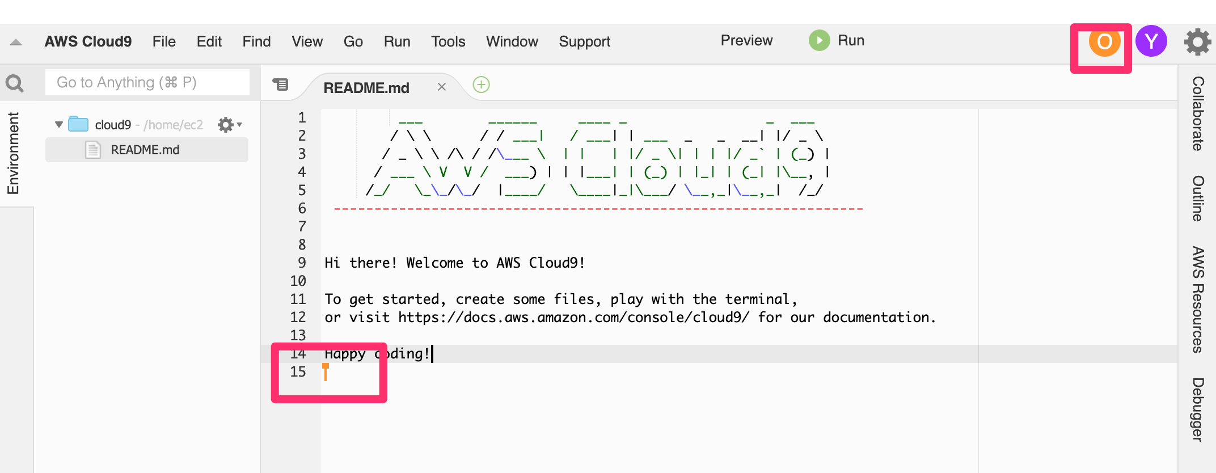1216x473 pixels.
Task: Click the text 'Hi there! Welcome to AWS Cloud9!'
Action: (x=454, y=263)
